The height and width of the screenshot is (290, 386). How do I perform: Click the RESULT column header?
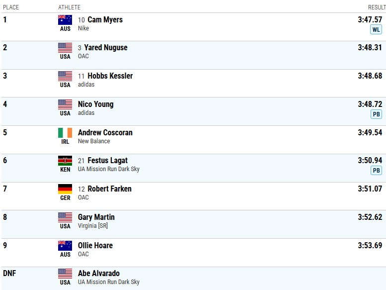(377, 7)
